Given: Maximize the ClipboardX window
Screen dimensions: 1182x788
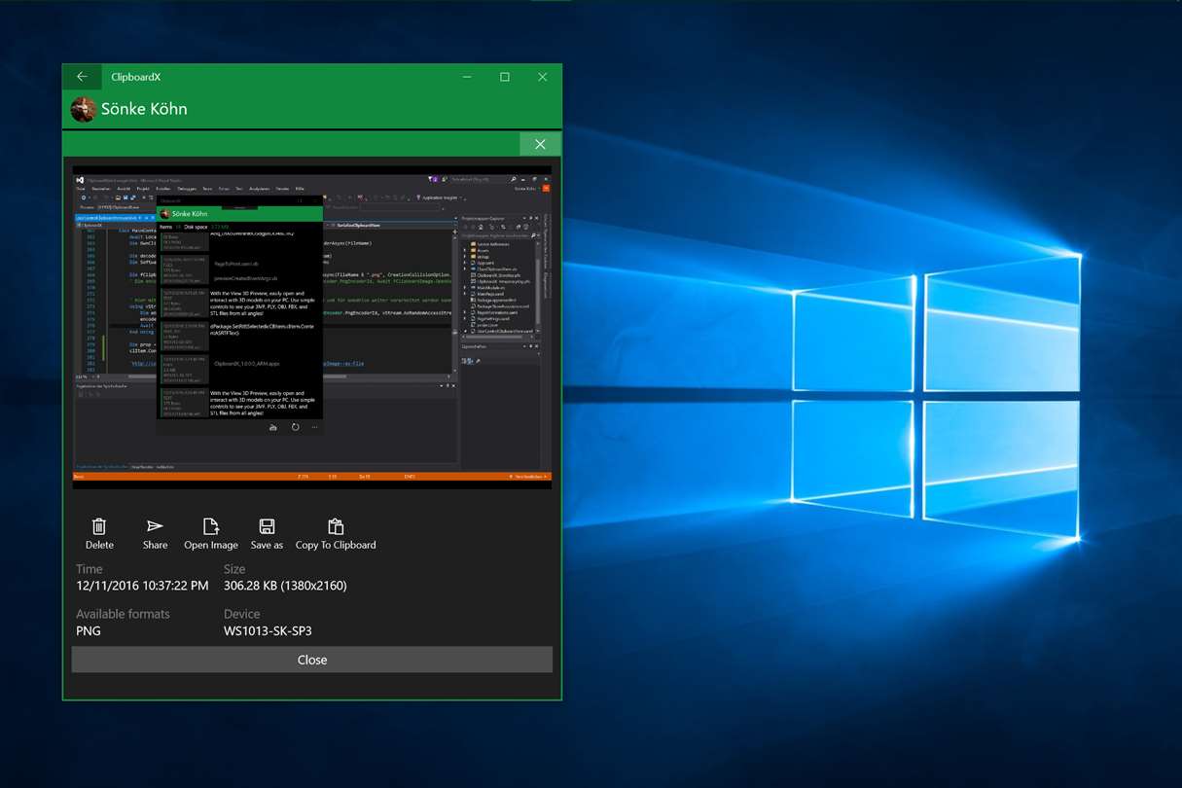Looking at the screenshot, I should pyautogui.click(x=505, y=77).
